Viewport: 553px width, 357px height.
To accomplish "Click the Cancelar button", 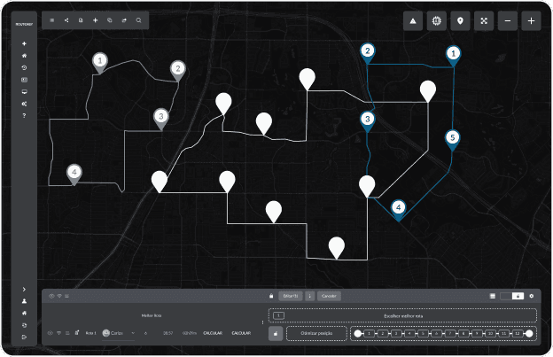I will (329, 296).
